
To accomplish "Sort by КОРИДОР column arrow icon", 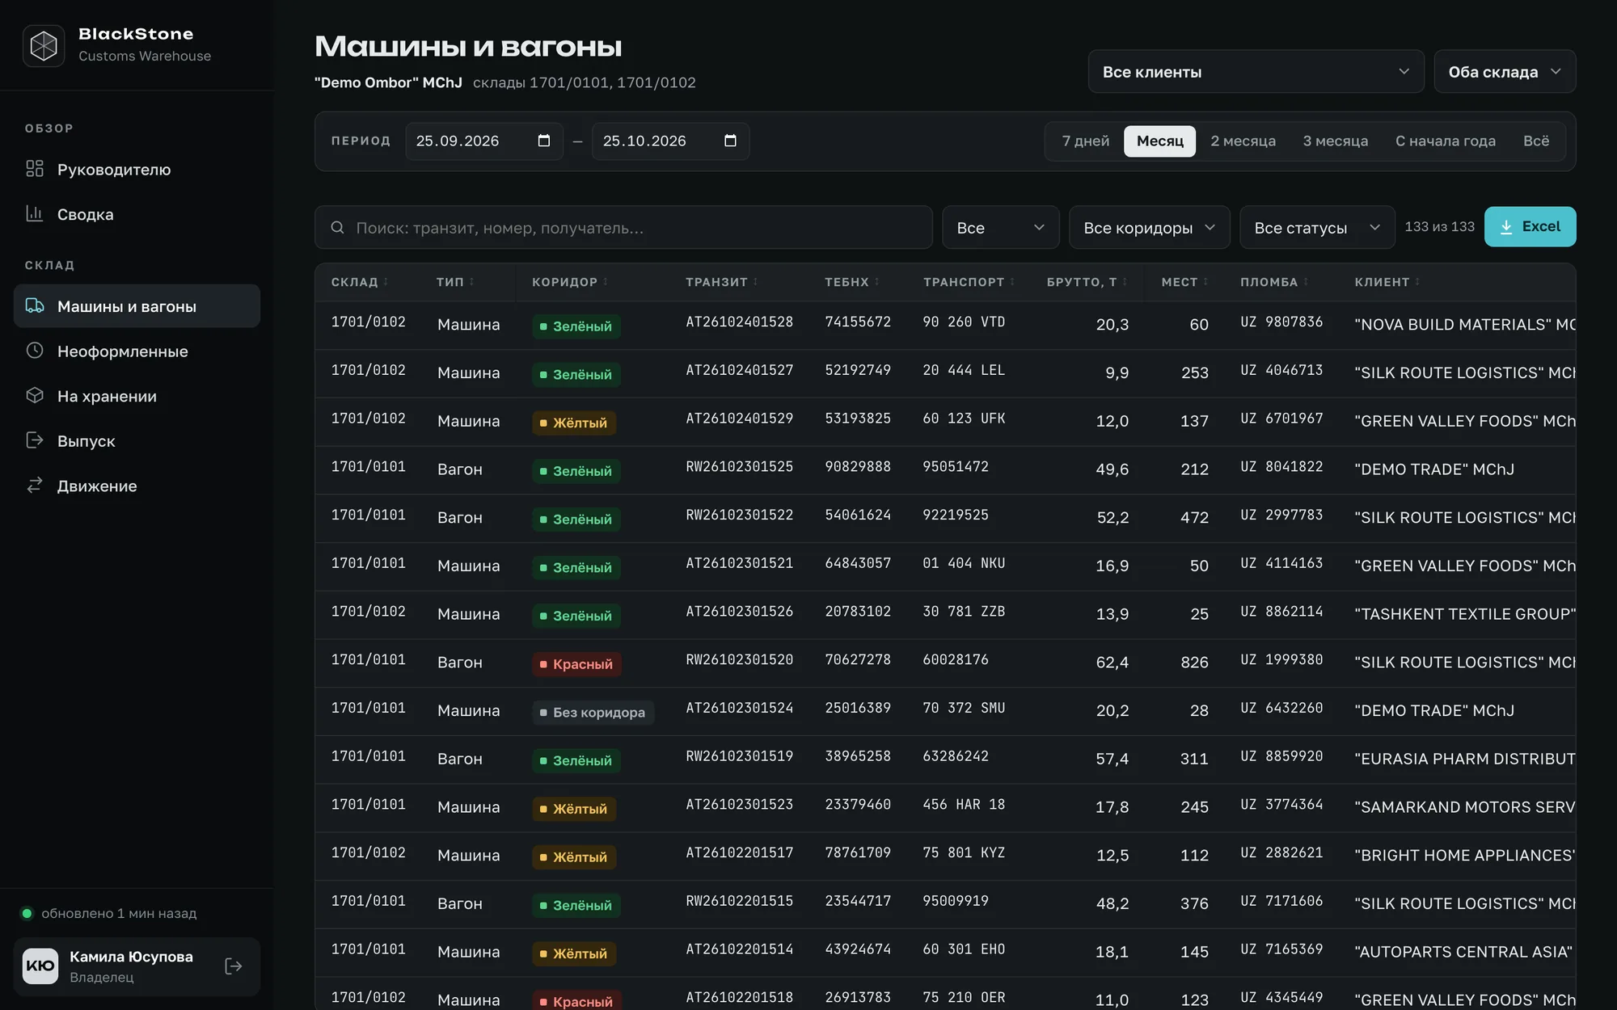I will pos(605,282).
